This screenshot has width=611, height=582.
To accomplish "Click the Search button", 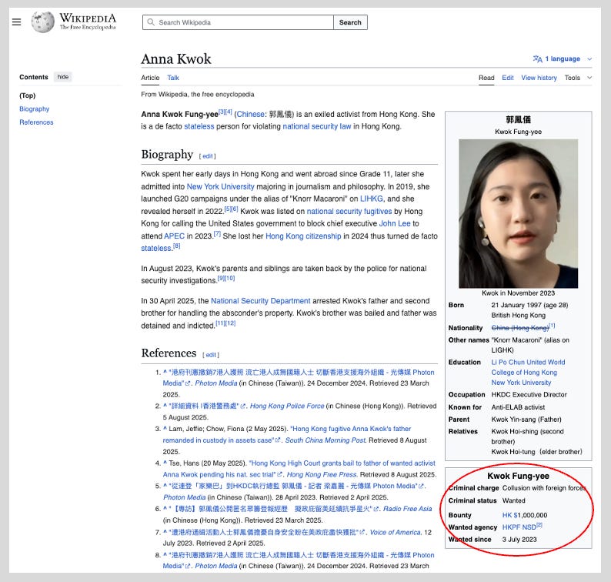I will [x=350, y=22].
